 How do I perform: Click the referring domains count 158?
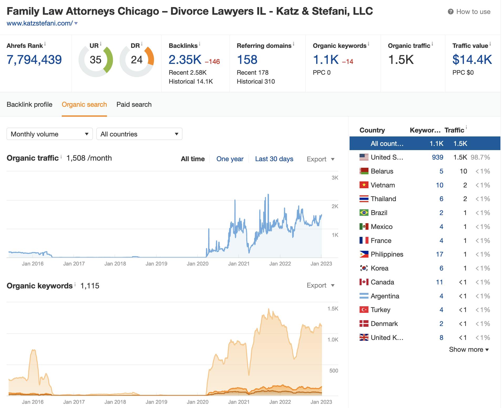247,60
